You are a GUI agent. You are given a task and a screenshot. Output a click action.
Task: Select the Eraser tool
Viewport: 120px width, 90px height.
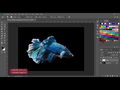2,33
